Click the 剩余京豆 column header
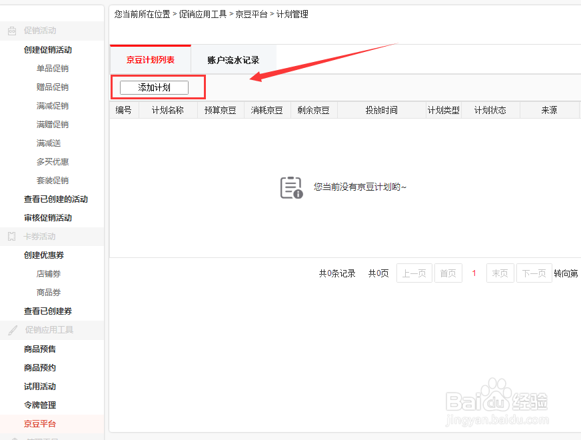 coord(313,110)
